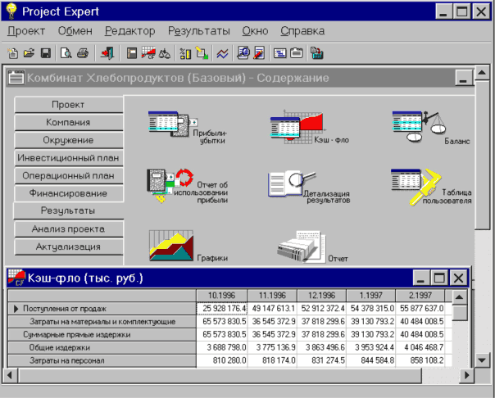Select row Затраты на материалы и комплектующие

(x=102, y=322)
